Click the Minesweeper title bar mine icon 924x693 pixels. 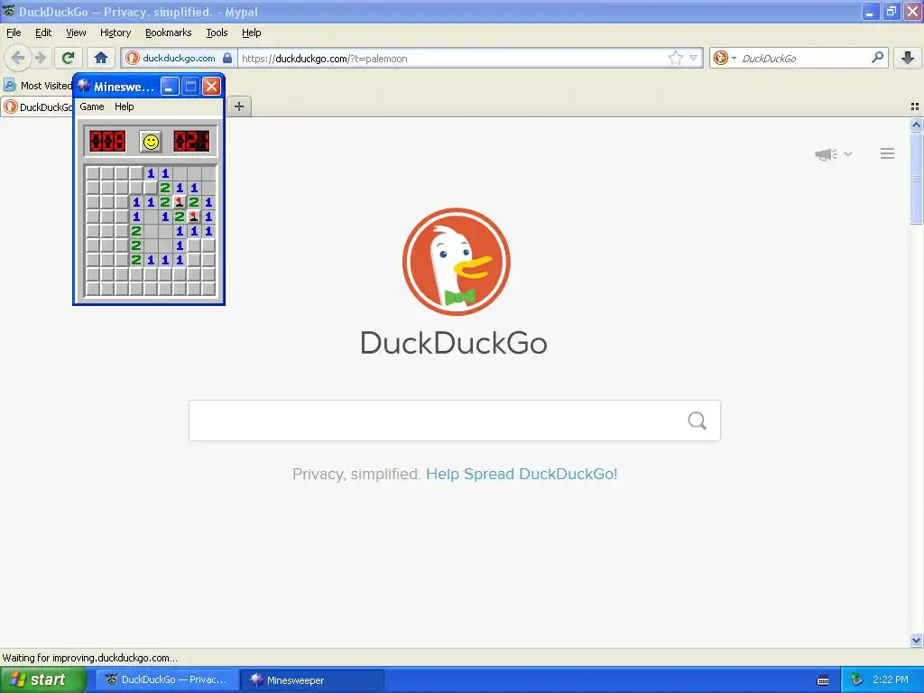pyautogui.click(x=84, y=86)
